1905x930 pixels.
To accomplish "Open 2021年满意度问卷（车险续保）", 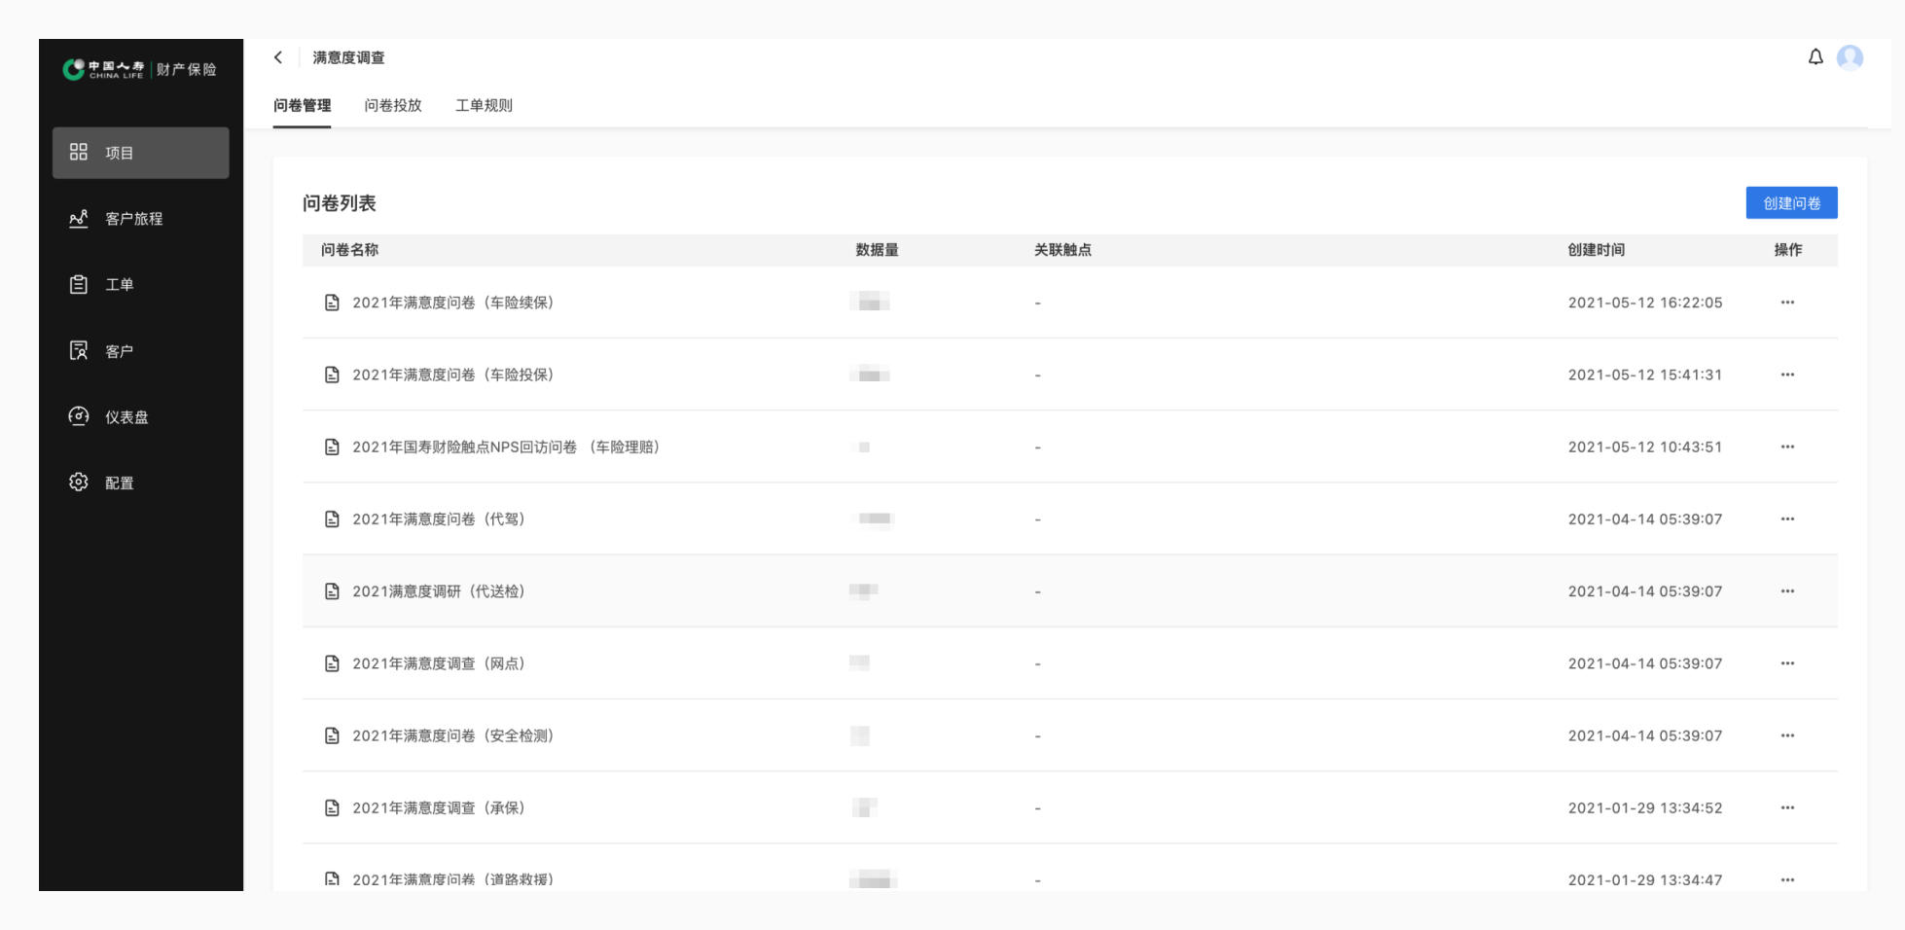I will pyautogui.click(x=453, y=303).
